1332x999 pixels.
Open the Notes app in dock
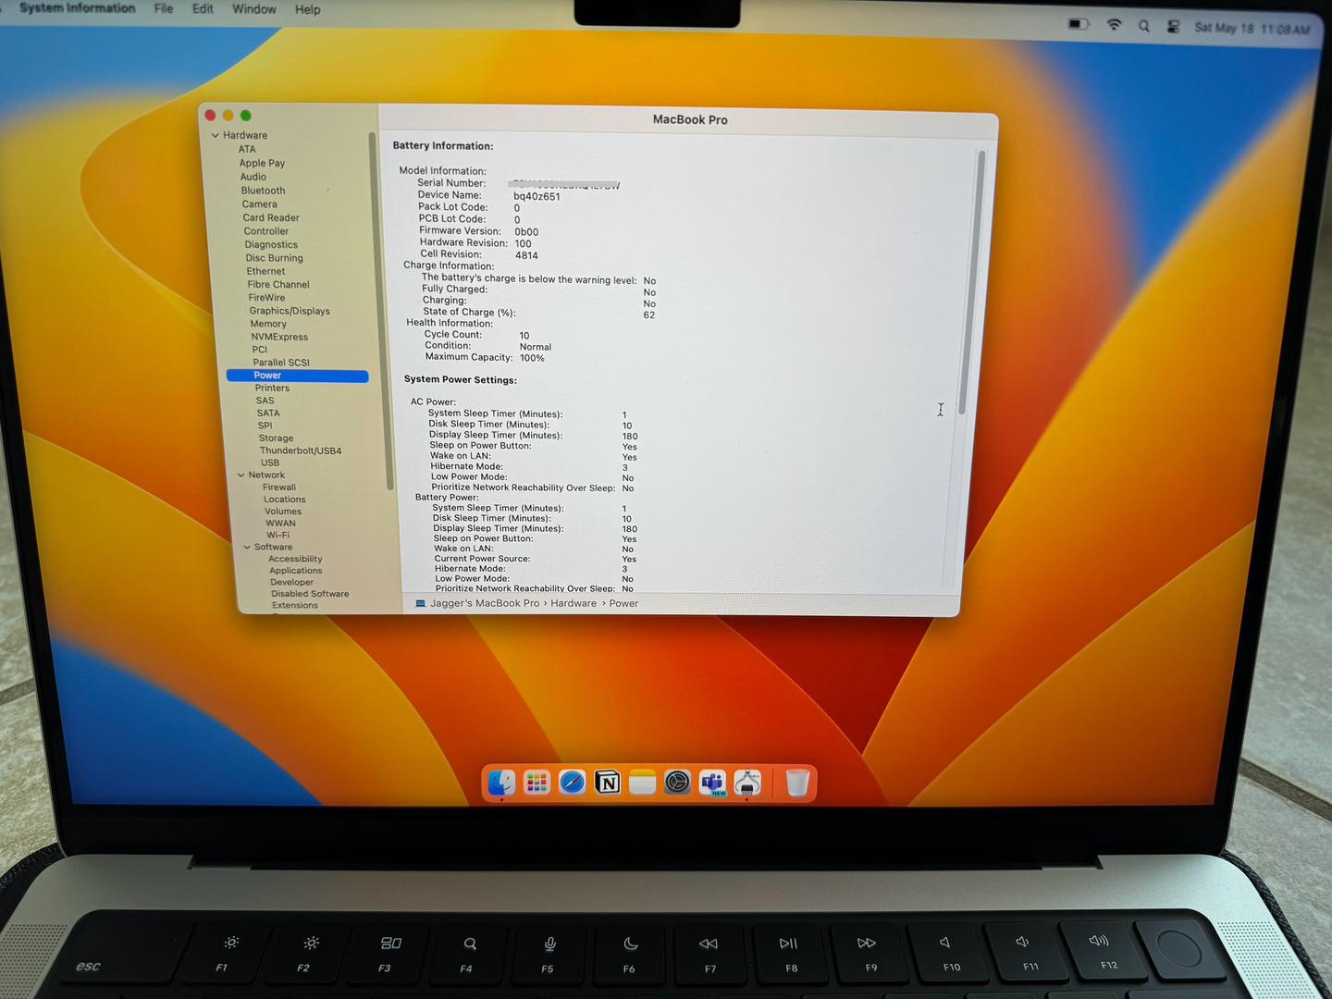642,783
